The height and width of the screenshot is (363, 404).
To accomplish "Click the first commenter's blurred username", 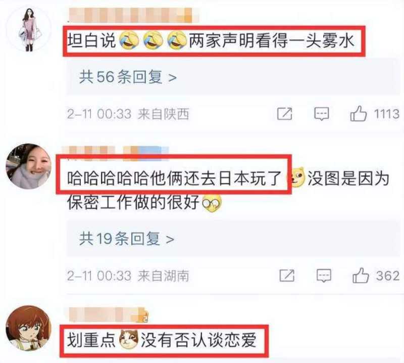I will 133,15.
